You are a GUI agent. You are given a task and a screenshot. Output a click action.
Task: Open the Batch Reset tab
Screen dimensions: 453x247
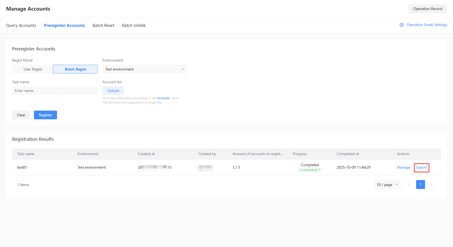[x=103, y=25]
